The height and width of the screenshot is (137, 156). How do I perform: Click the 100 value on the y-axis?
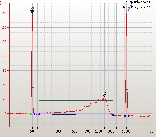coord(4,42)
